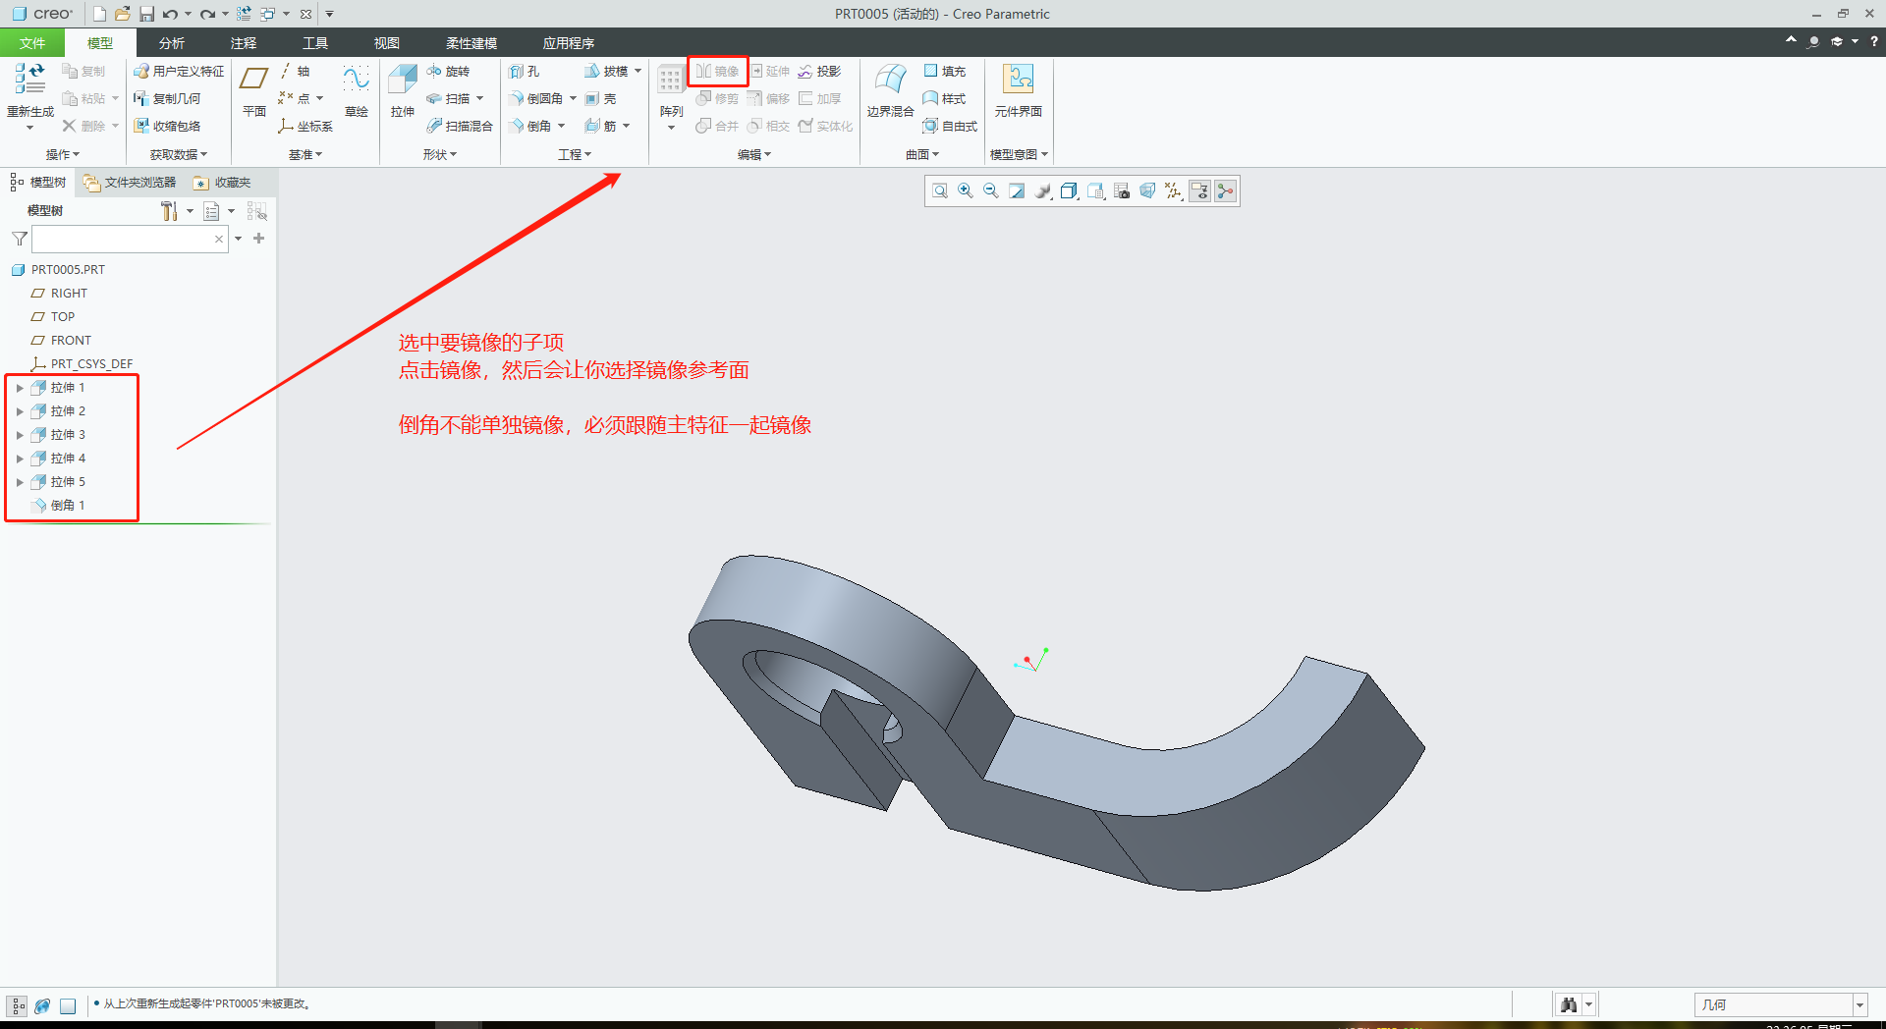Expand the 拉伸 1 feature node

click(20, 388)
